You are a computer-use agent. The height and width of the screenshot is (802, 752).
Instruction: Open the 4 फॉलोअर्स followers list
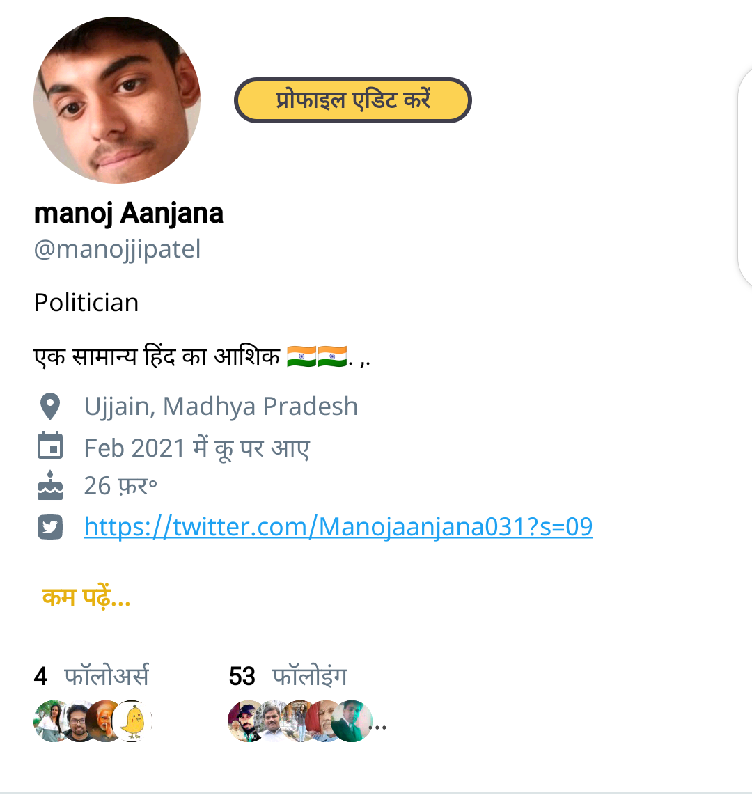[91, 676]
